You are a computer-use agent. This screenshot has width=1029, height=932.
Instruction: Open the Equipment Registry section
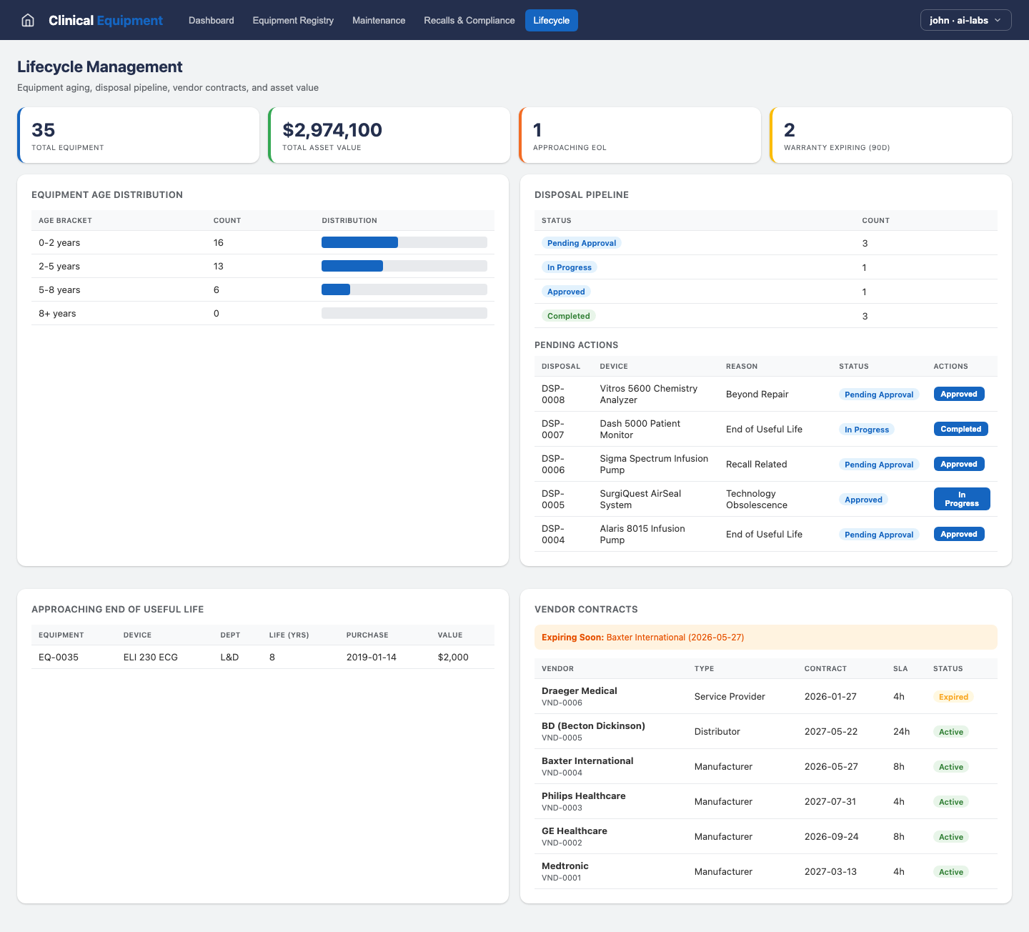(x=292, y=20)
